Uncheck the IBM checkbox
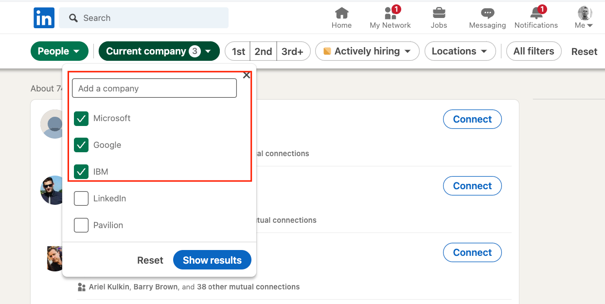605x304 pixels. [x=81, y=172]
